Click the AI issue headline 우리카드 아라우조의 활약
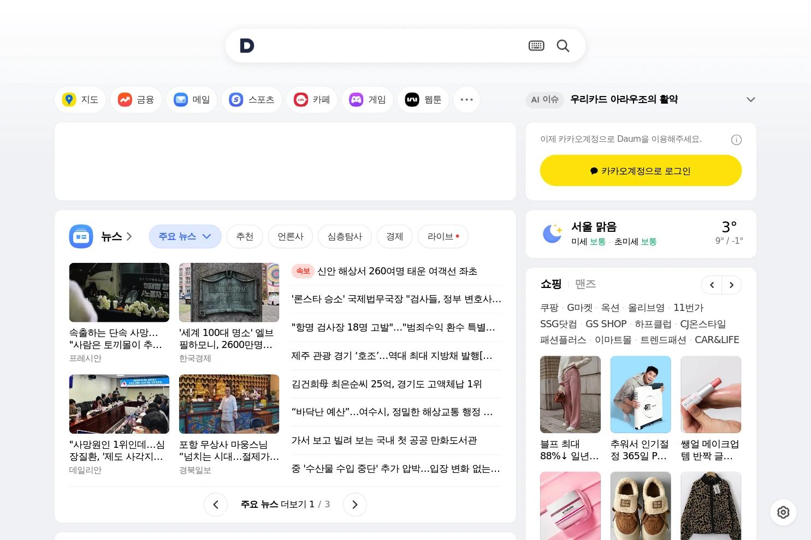811x540 pixels. (x=624, y=99)
